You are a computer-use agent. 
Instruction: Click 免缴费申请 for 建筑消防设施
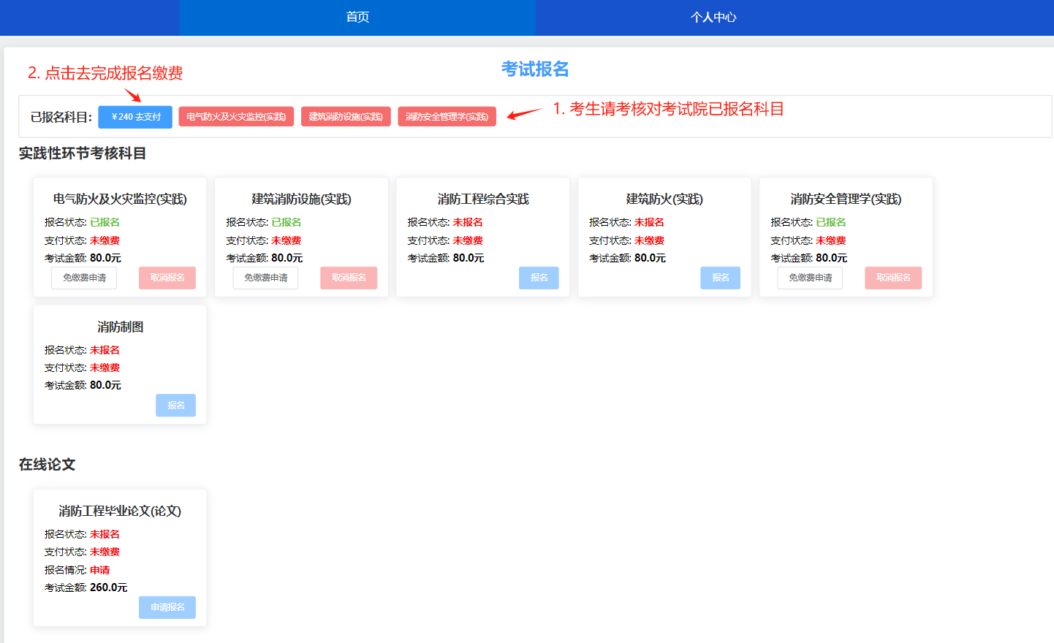point(265,278)
